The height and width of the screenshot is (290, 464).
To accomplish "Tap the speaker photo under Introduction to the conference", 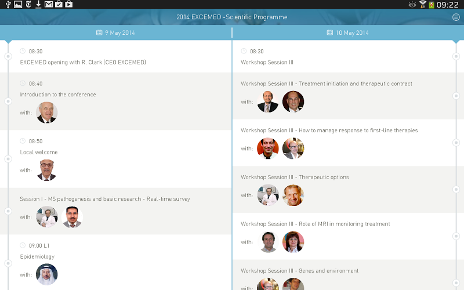I will point(47,113).
